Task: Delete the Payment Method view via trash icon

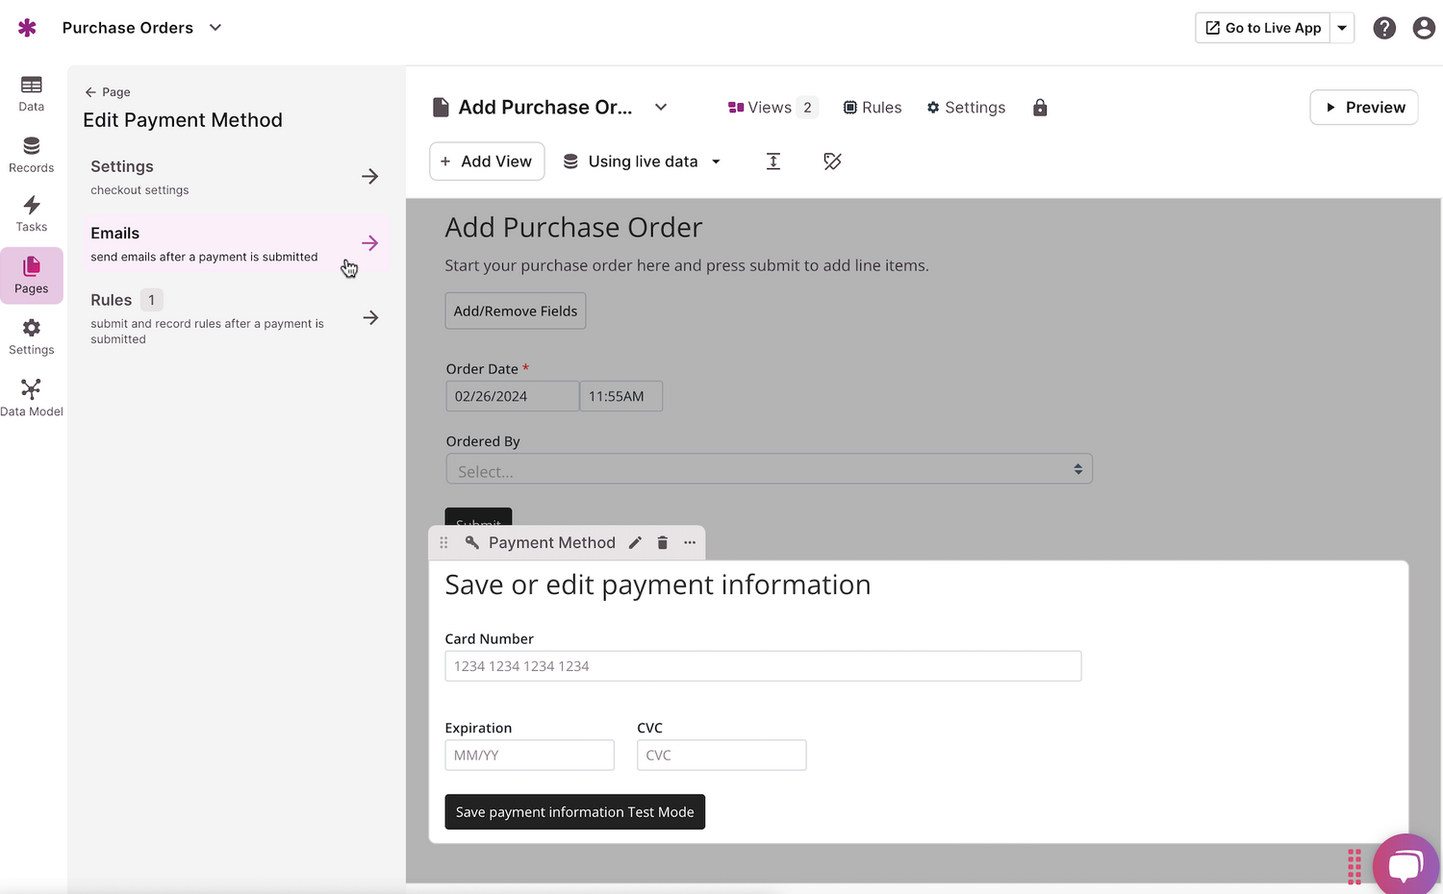Action: (x=662, y=542)
